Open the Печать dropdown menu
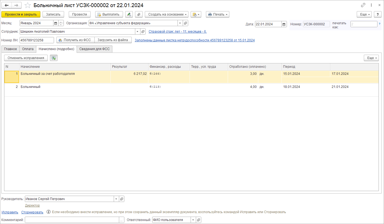 218,14
